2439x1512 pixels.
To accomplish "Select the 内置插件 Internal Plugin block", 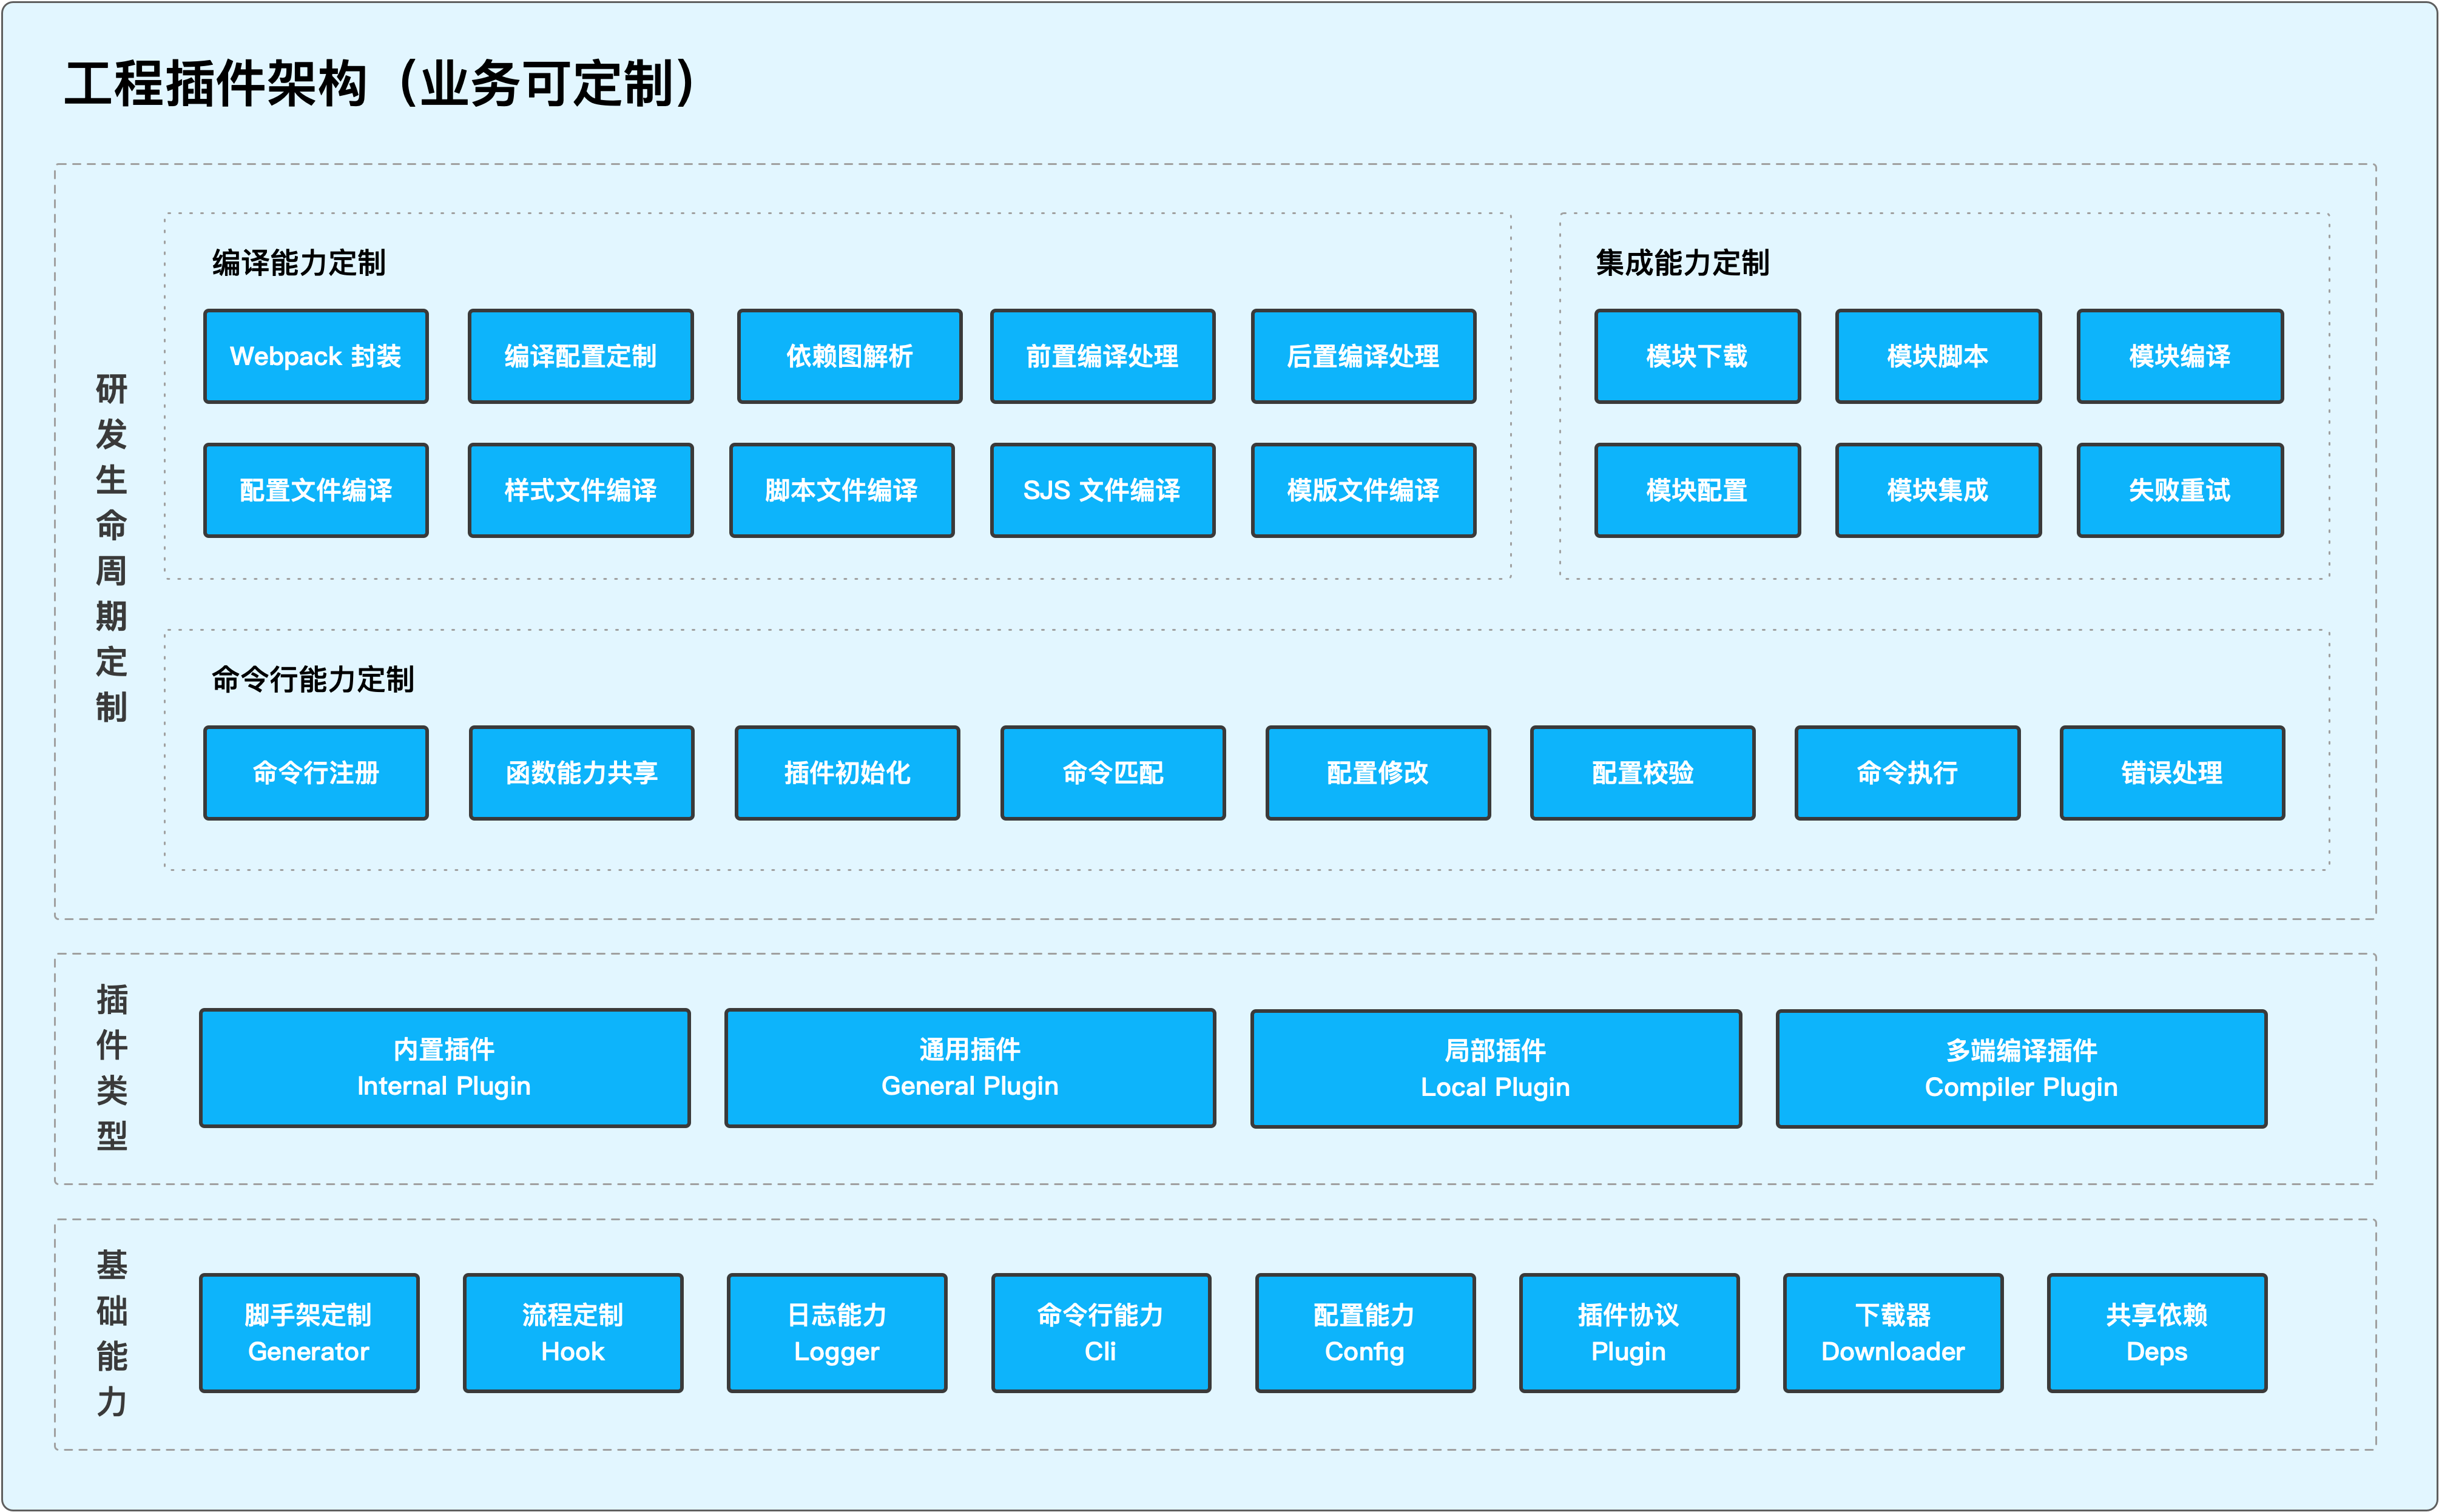I will pos(444,1068).
